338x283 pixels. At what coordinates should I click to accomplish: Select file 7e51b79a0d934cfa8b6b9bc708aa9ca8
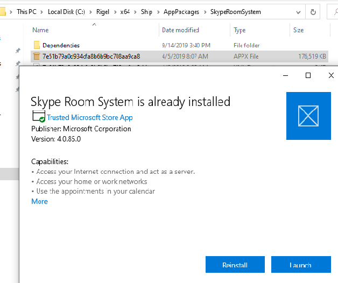coord(91,56)
